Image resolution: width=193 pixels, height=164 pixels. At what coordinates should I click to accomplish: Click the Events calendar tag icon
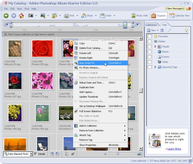pos(159,57)
